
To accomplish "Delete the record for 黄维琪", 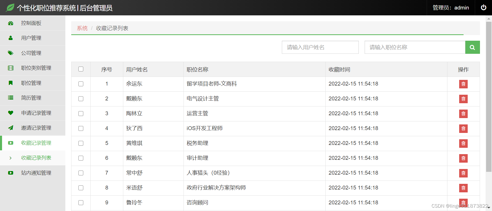I will click(x=463, y=143).
